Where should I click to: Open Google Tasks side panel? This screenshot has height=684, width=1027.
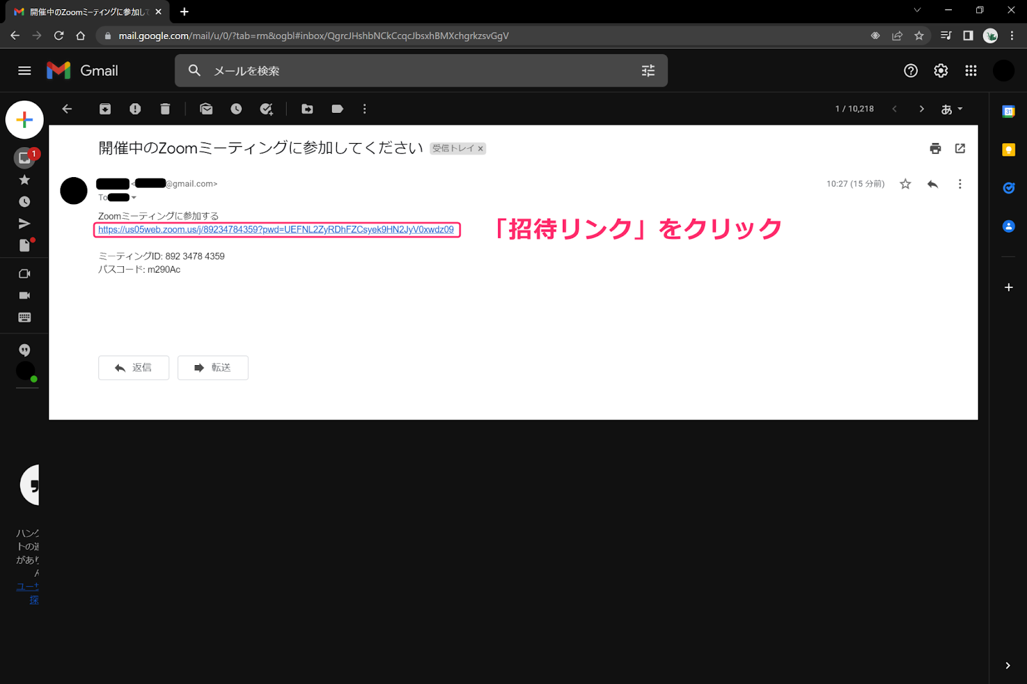[x=1008, y=188]
